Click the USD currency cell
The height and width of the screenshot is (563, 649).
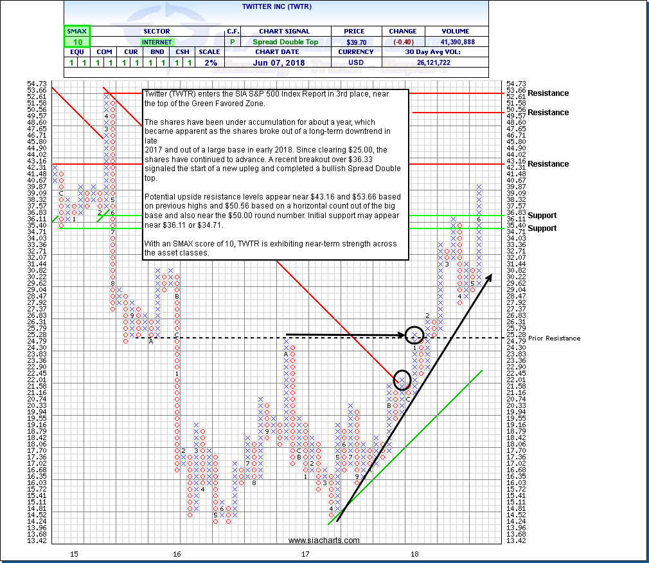tap(357, 62)
